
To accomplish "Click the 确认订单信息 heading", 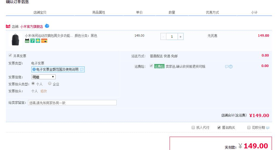I will 17,2.
